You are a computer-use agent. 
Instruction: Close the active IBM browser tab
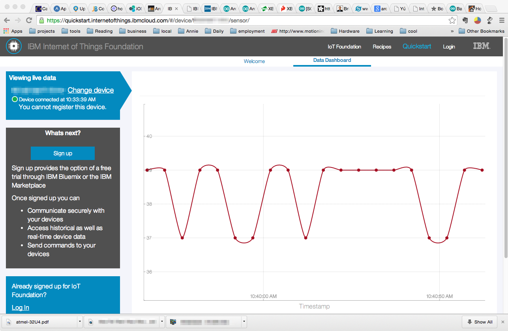click(176, 8)
